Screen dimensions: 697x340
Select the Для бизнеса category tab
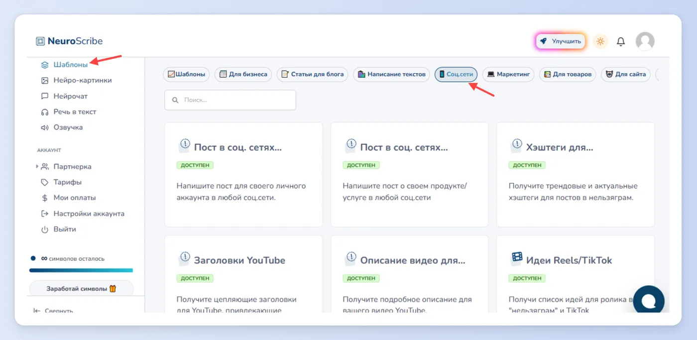pyautogui.click(x=243, y=74)
